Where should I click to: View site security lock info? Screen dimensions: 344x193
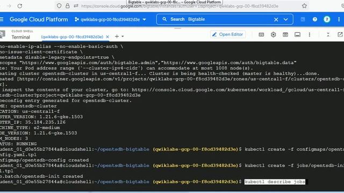68,6
